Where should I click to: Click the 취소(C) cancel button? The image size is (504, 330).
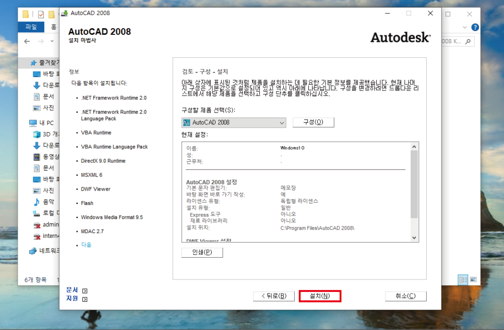pyautogui.click(x=405, y=296)
